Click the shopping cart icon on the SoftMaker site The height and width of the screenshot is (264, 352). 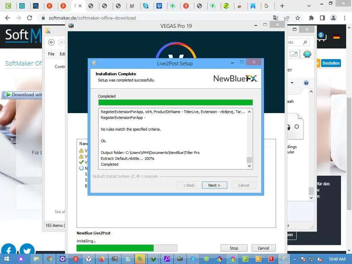coord(321,36)
